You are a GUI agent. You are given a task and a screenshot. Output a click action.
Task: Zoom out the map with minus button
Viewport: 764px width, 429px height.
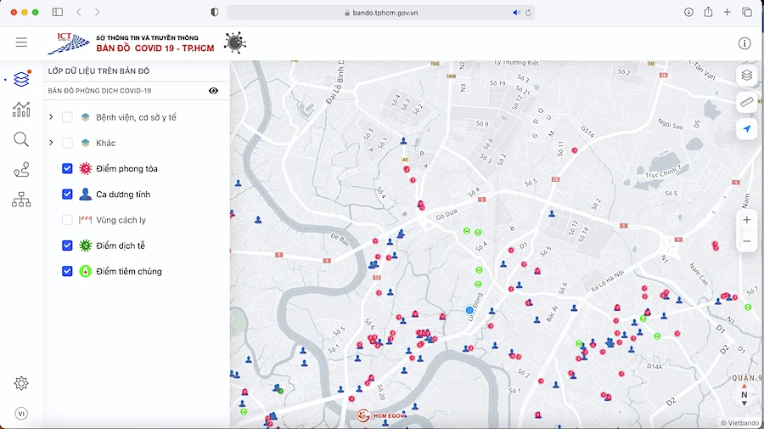click(747, 241)
